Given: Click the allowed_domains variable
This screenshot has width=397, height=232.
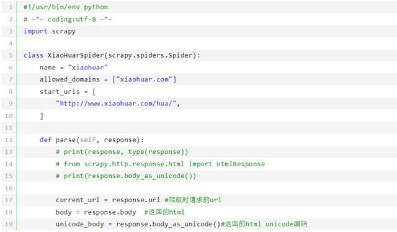Looking at the screenshot, I should (69, 79).
